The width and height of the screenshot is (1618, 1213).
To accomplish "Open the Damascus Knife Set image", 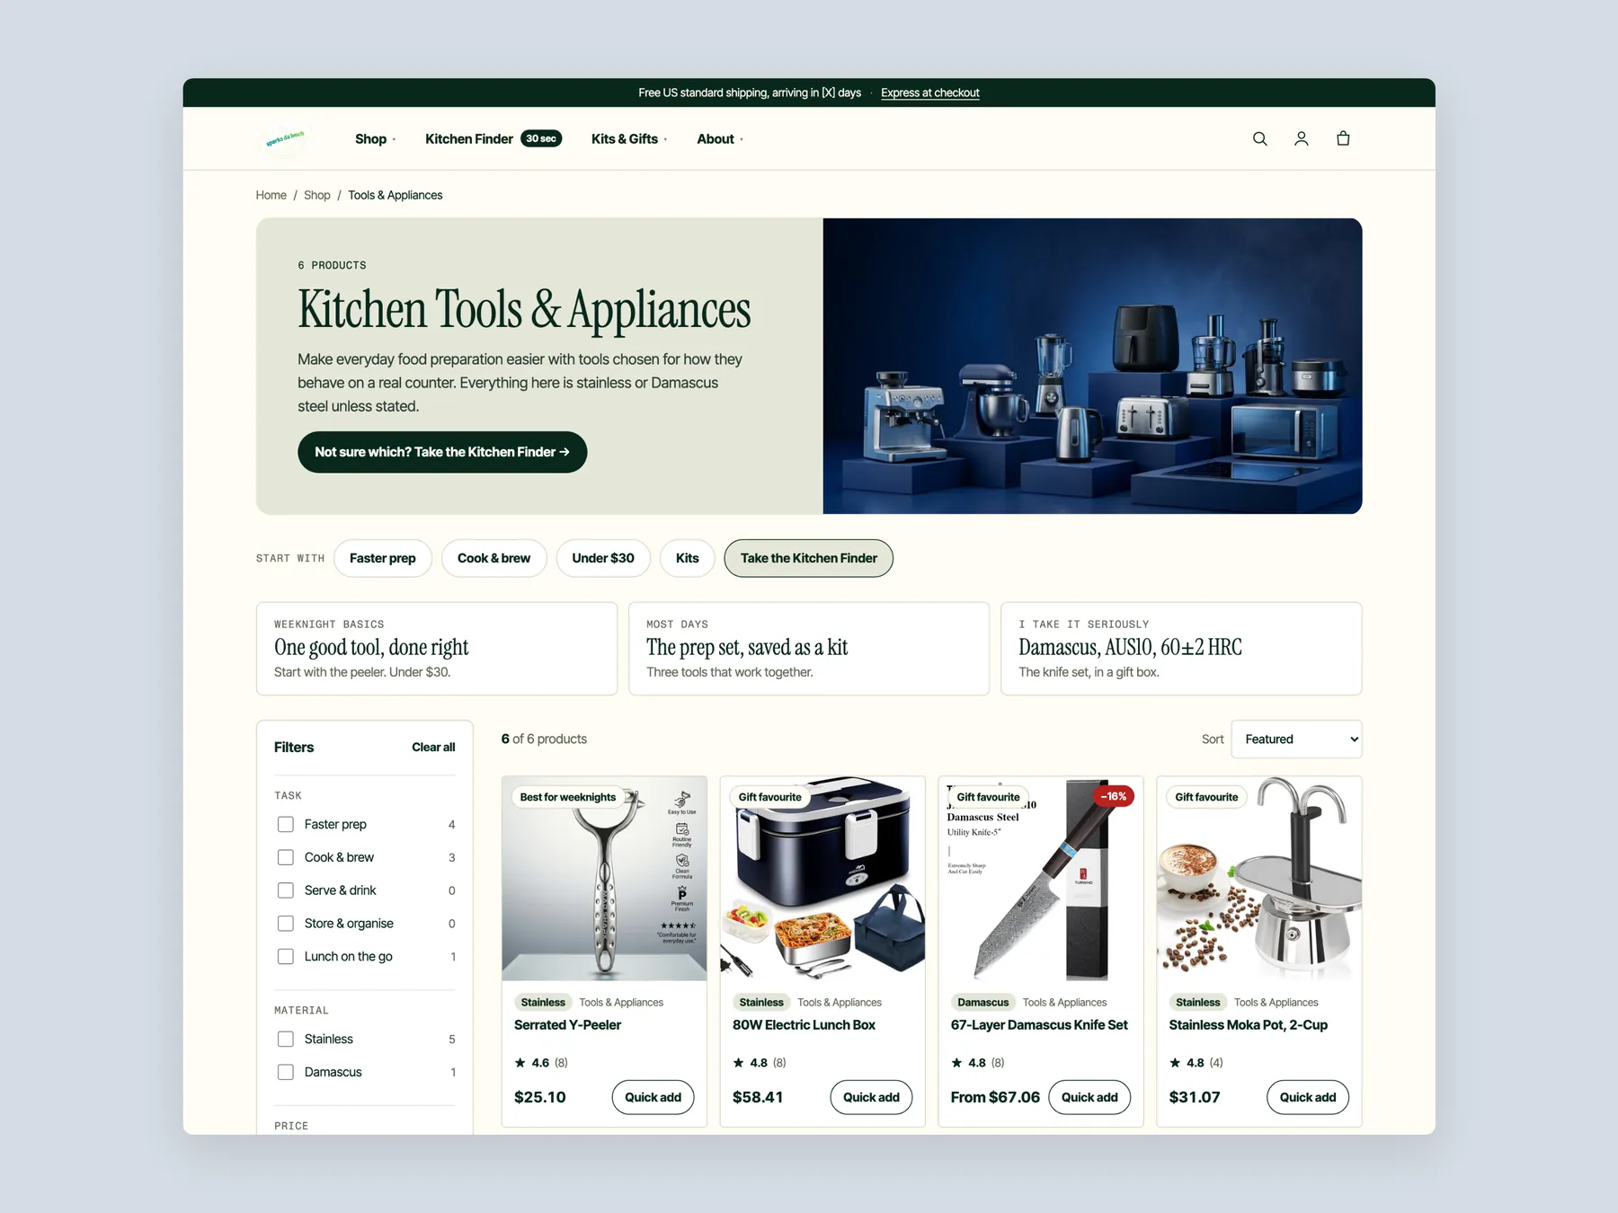I will pos(1041,879).
